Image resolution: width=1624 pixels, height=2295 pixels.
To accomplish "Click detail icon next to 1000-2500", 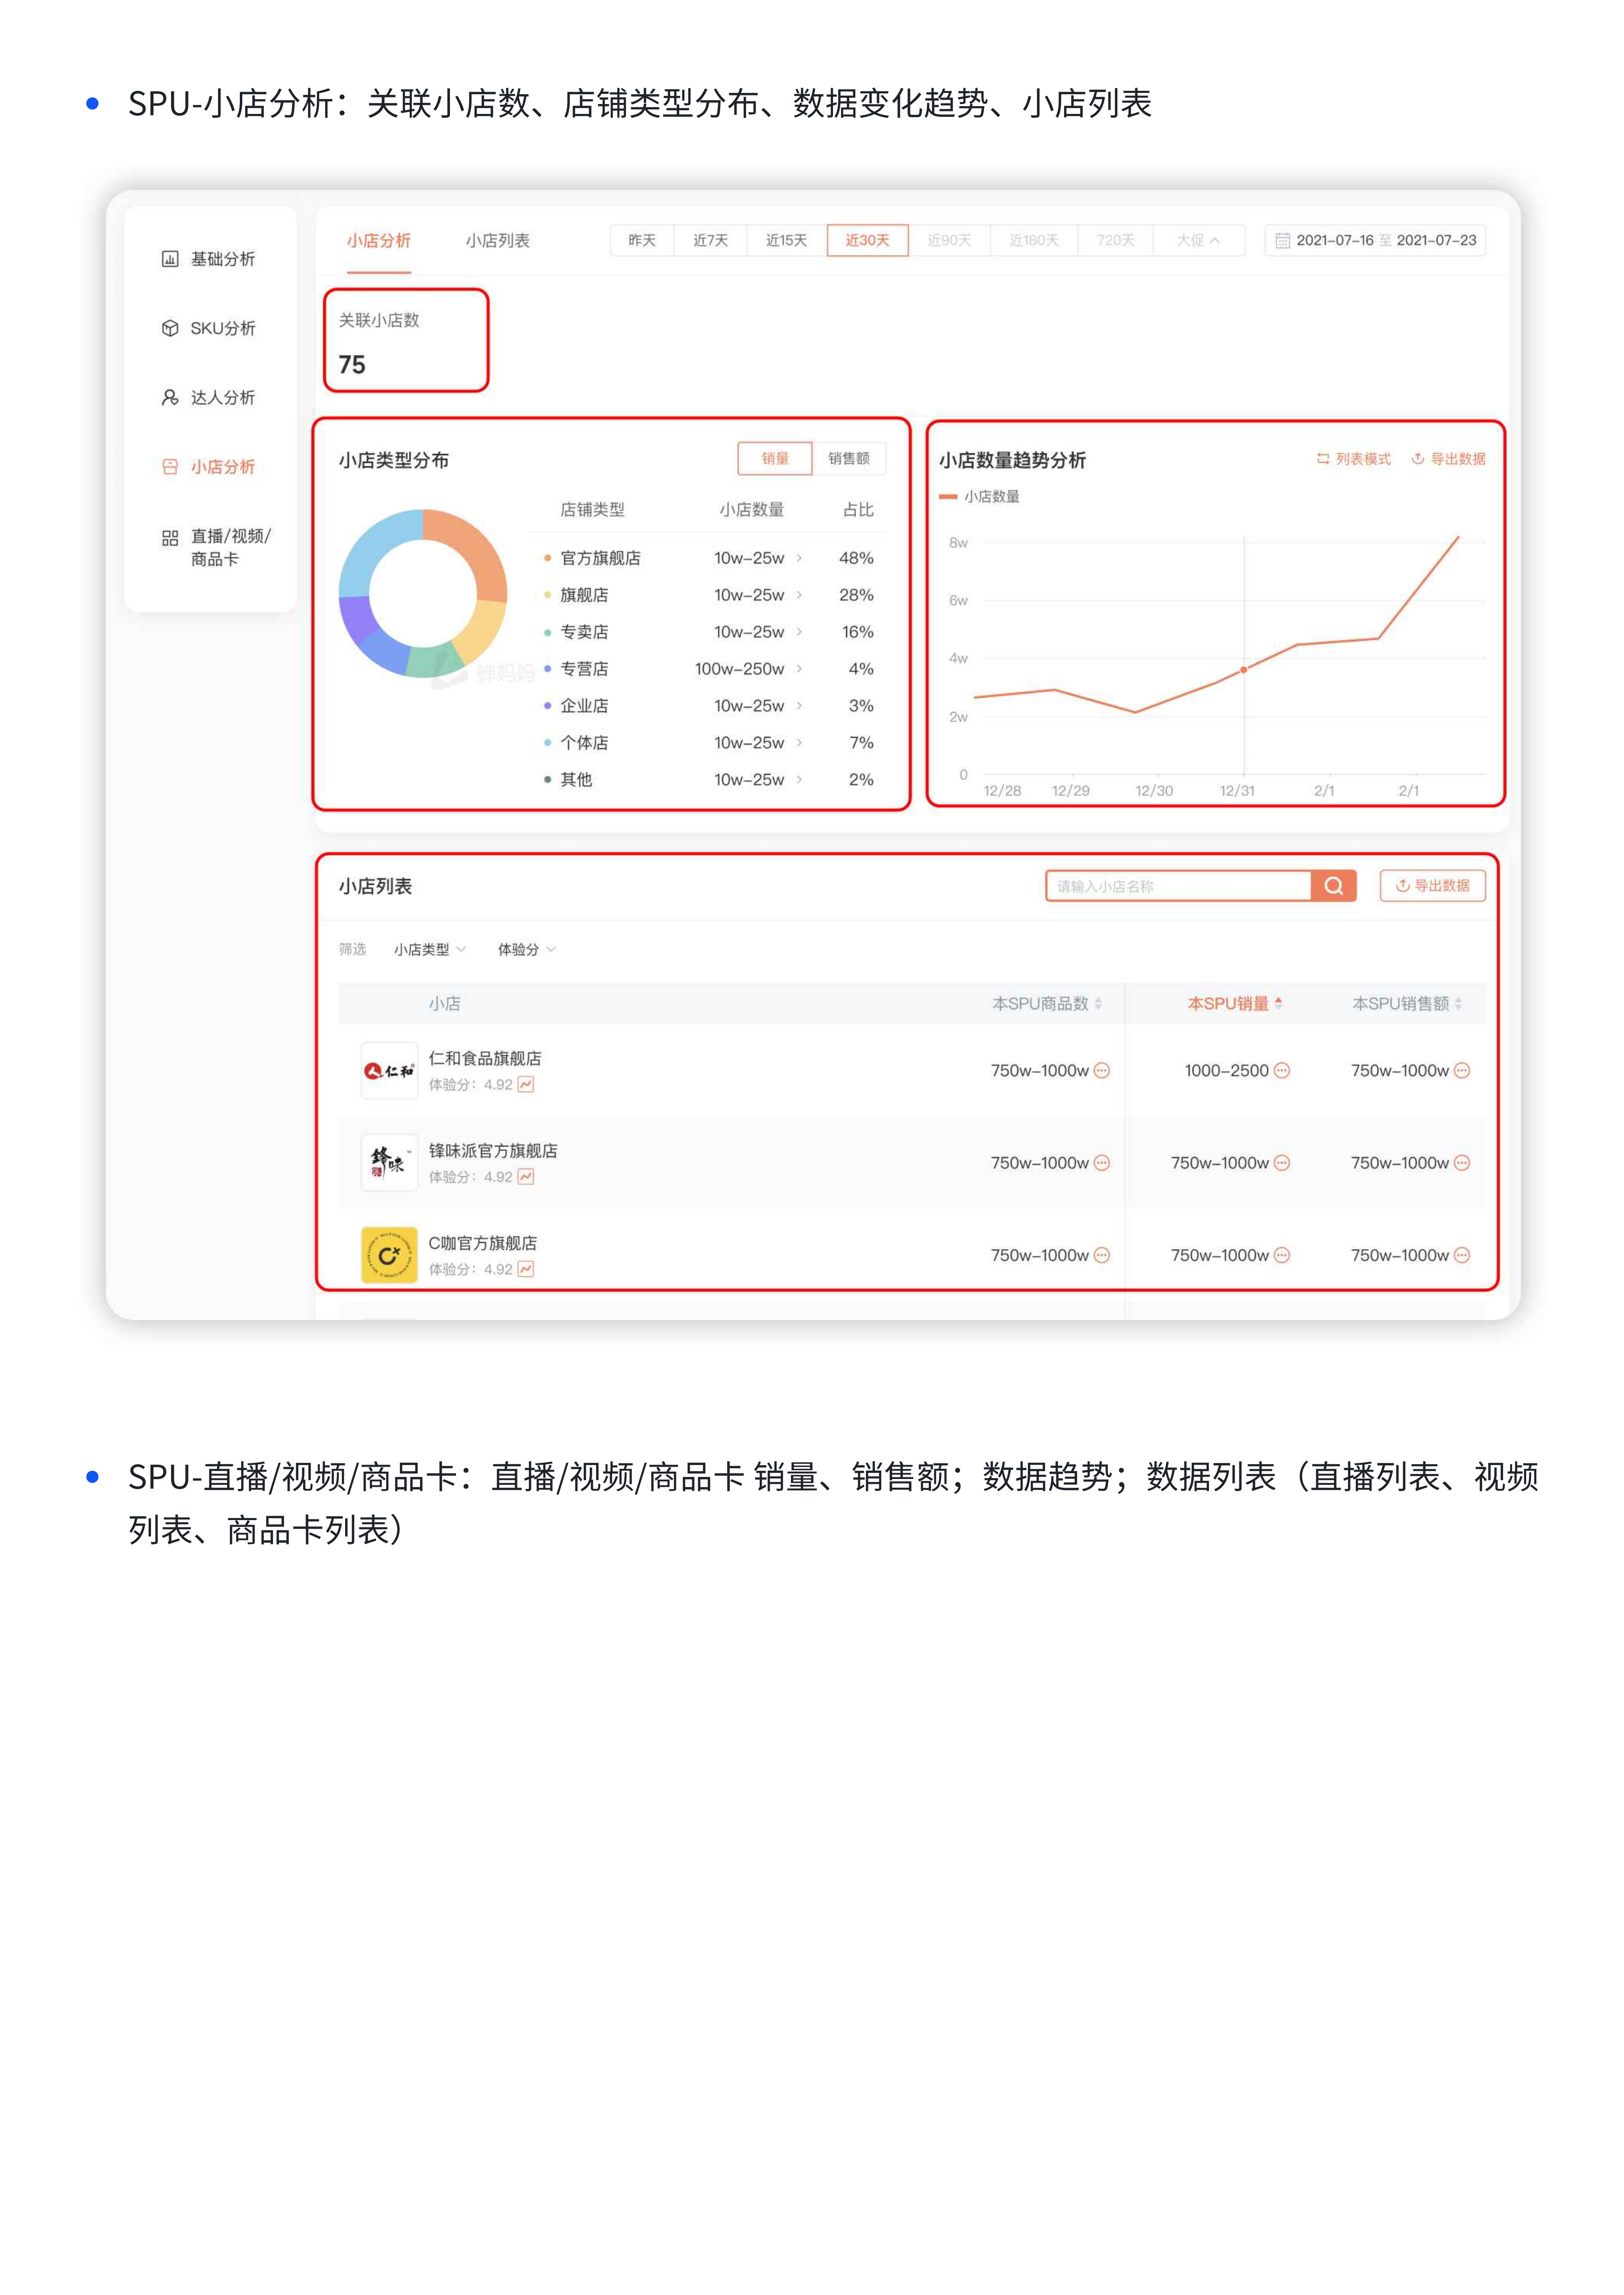I will pos(1282,1071).
